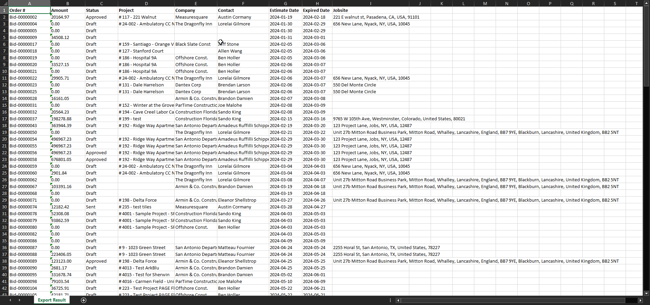Select the row 1 header
This screenshot has width=650, height=305.
point(4,10)
